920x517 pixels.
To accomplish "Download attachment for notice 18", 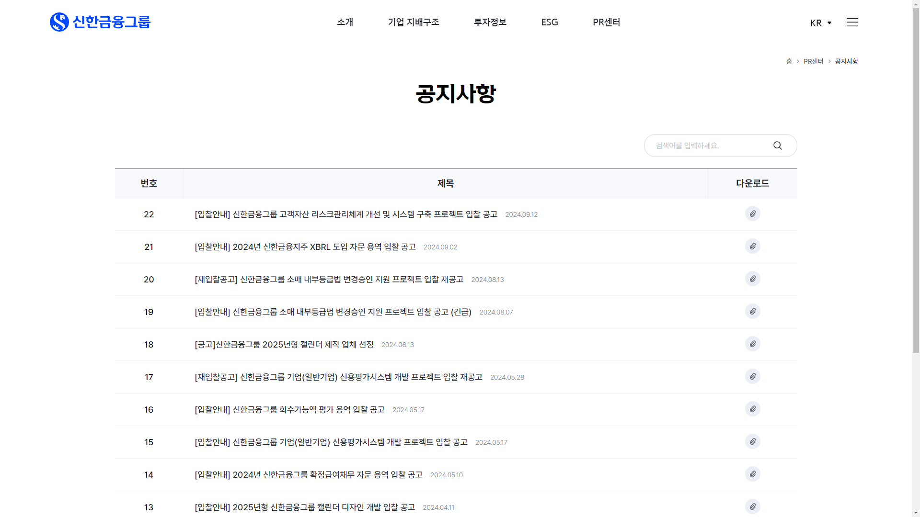I will [x=753, y=344].
